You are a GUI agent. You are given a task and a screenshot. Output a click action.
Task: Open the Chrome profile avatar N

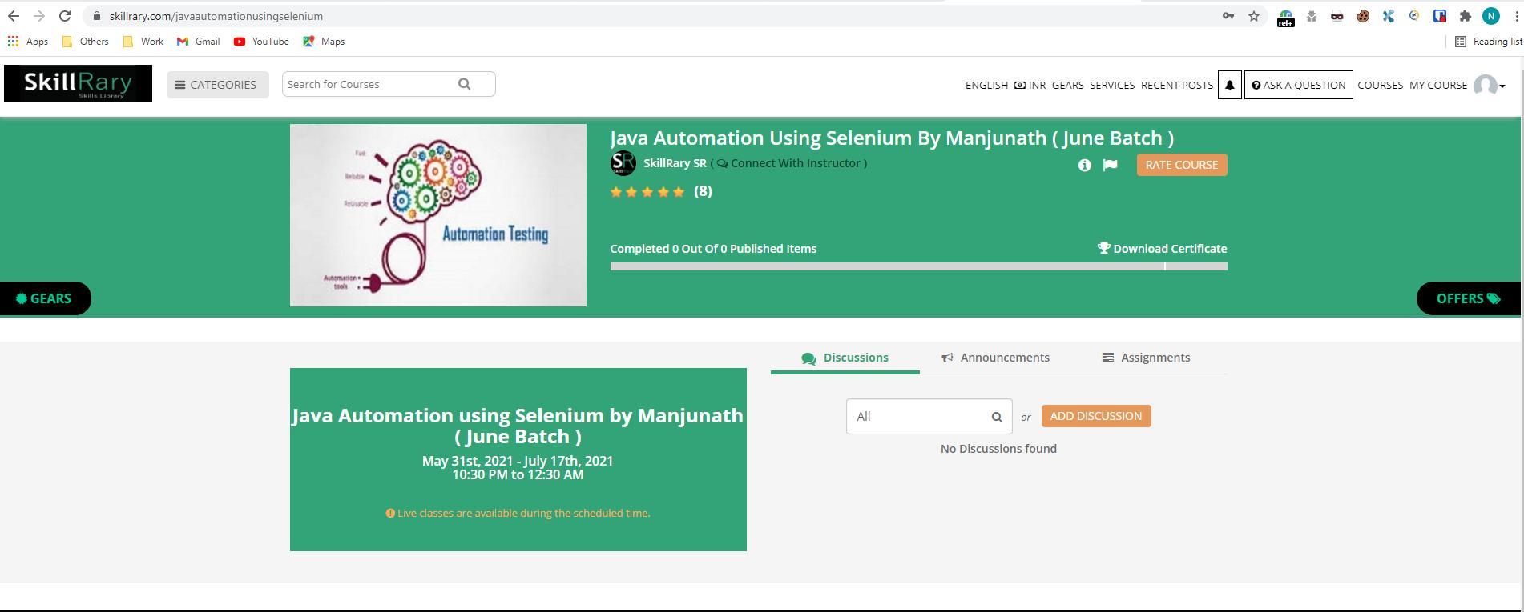[1491, 16]
